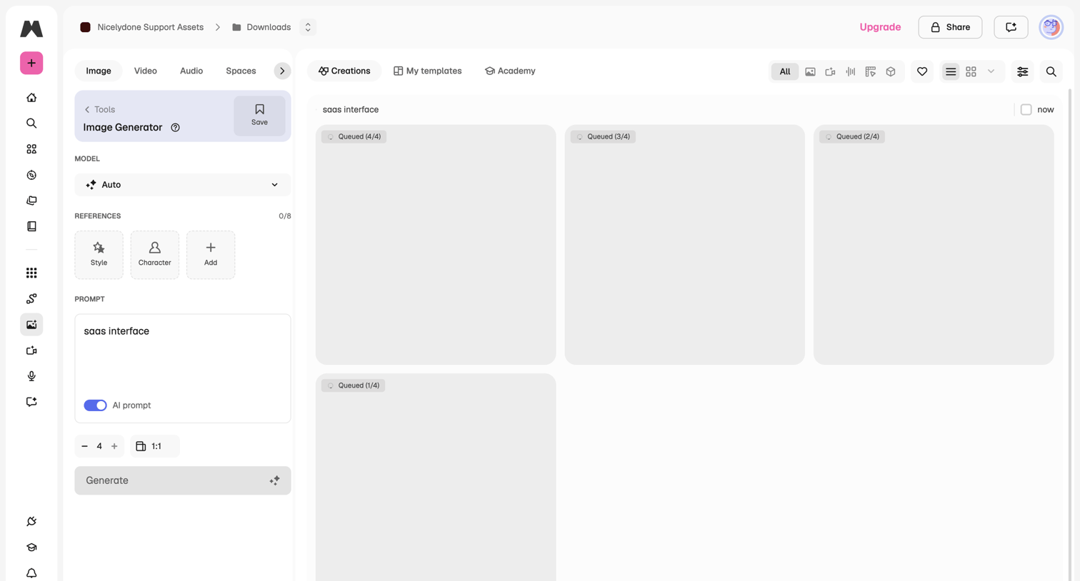This screenshot has height=581, width=1080.
Task: Switch to grid view layout
Action: point(971,71)
